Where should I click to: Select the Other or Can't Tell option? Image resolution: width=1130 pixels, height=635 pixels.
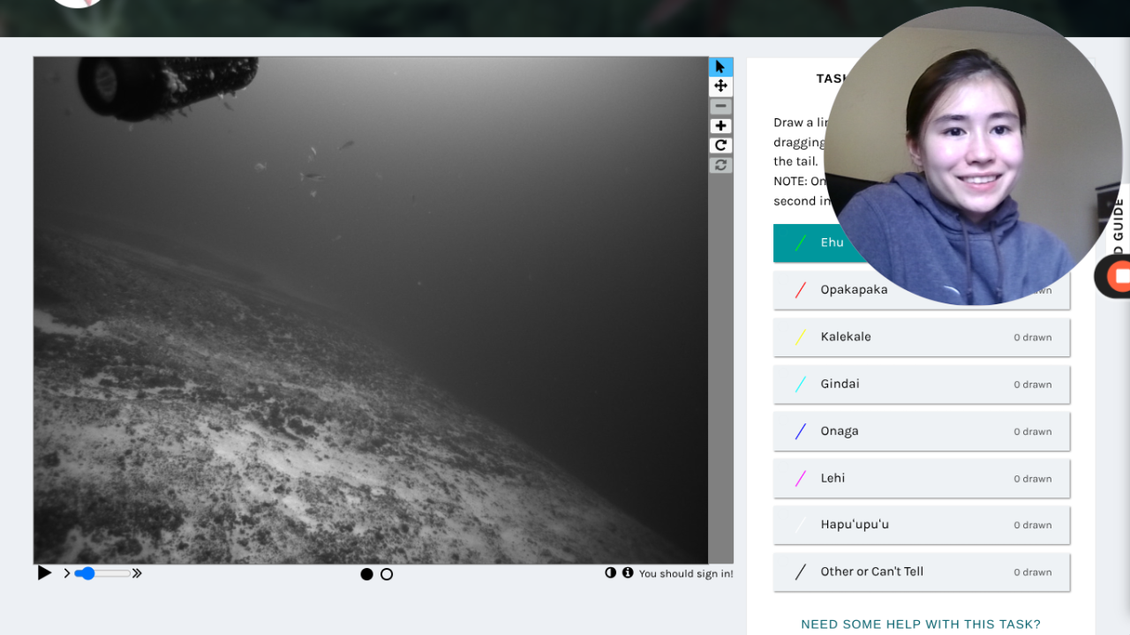(922, 571)
